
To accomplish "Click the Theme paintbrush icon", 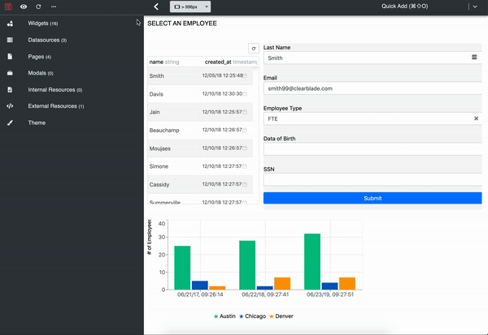I will pos(10,122).
